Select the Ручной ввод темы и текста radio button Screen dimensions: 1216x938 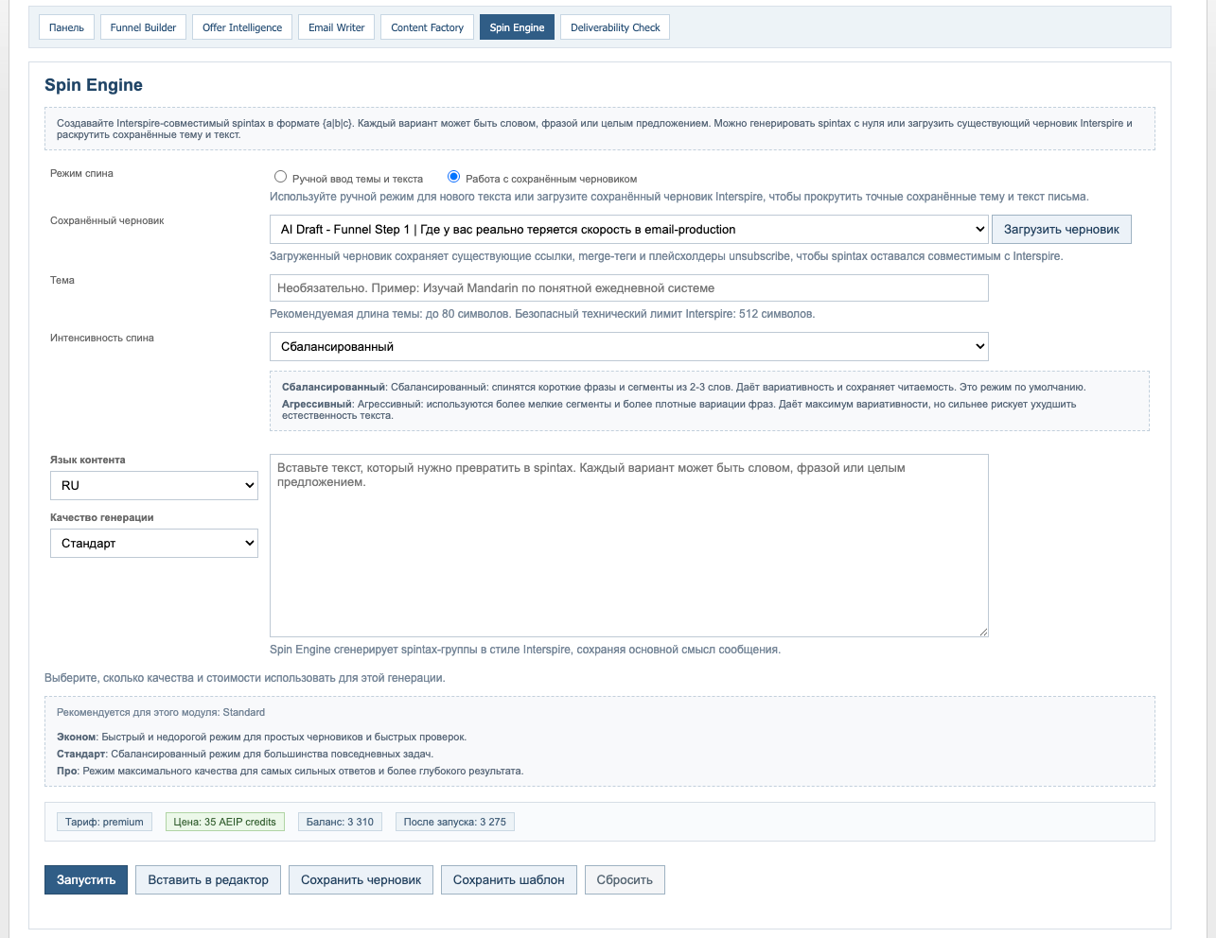tap(280, 177)
